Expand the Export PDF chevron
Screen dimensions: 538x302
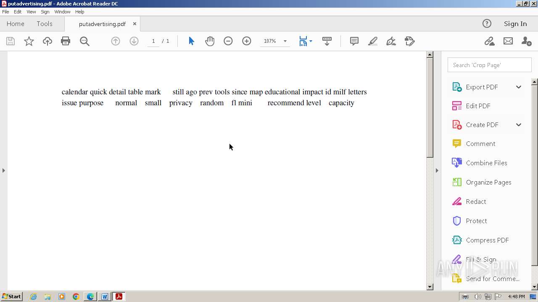(x=519, y=87)
